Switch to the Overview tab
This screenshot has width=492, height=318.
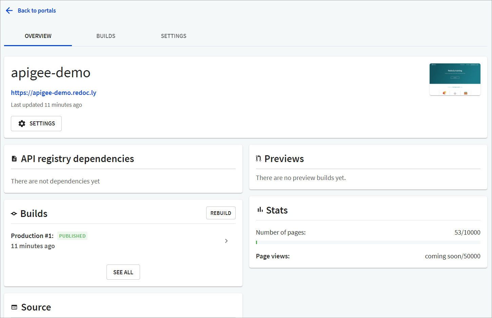(38, 36)
